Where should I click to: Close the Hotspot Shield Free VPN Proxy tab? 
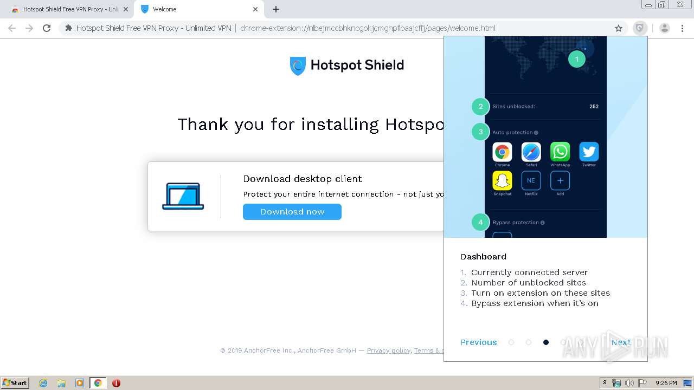click(x=125, y=9)
